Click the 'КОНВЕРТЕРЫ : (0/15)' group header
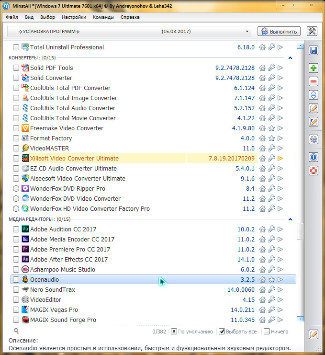 (32, 58)
